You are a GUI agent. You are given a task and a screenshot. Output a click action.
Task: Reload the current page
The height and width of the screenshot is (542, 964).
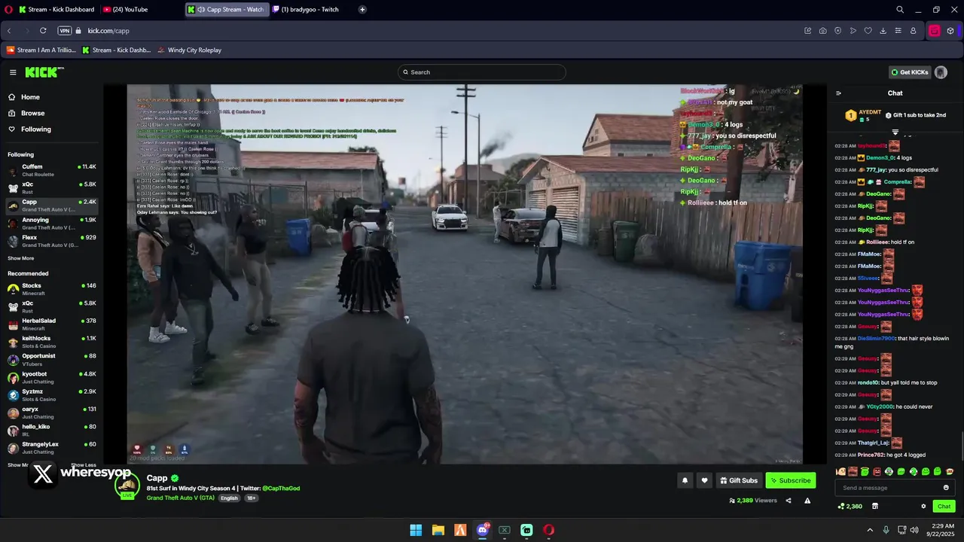point(43,31)
